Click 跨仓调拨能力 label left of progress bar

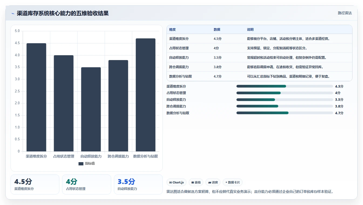click(x=176, y=106)
